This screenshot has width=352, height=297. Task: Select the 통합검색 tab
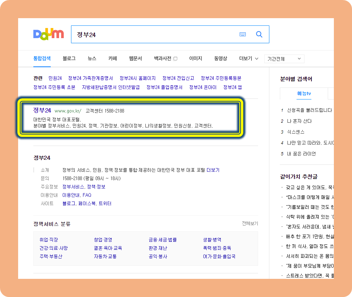pos(42,58)
